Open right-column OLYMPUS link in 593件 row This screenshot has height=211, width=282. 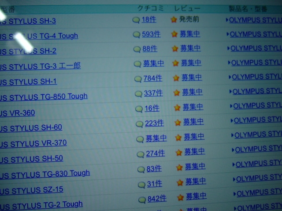(256, 34)
